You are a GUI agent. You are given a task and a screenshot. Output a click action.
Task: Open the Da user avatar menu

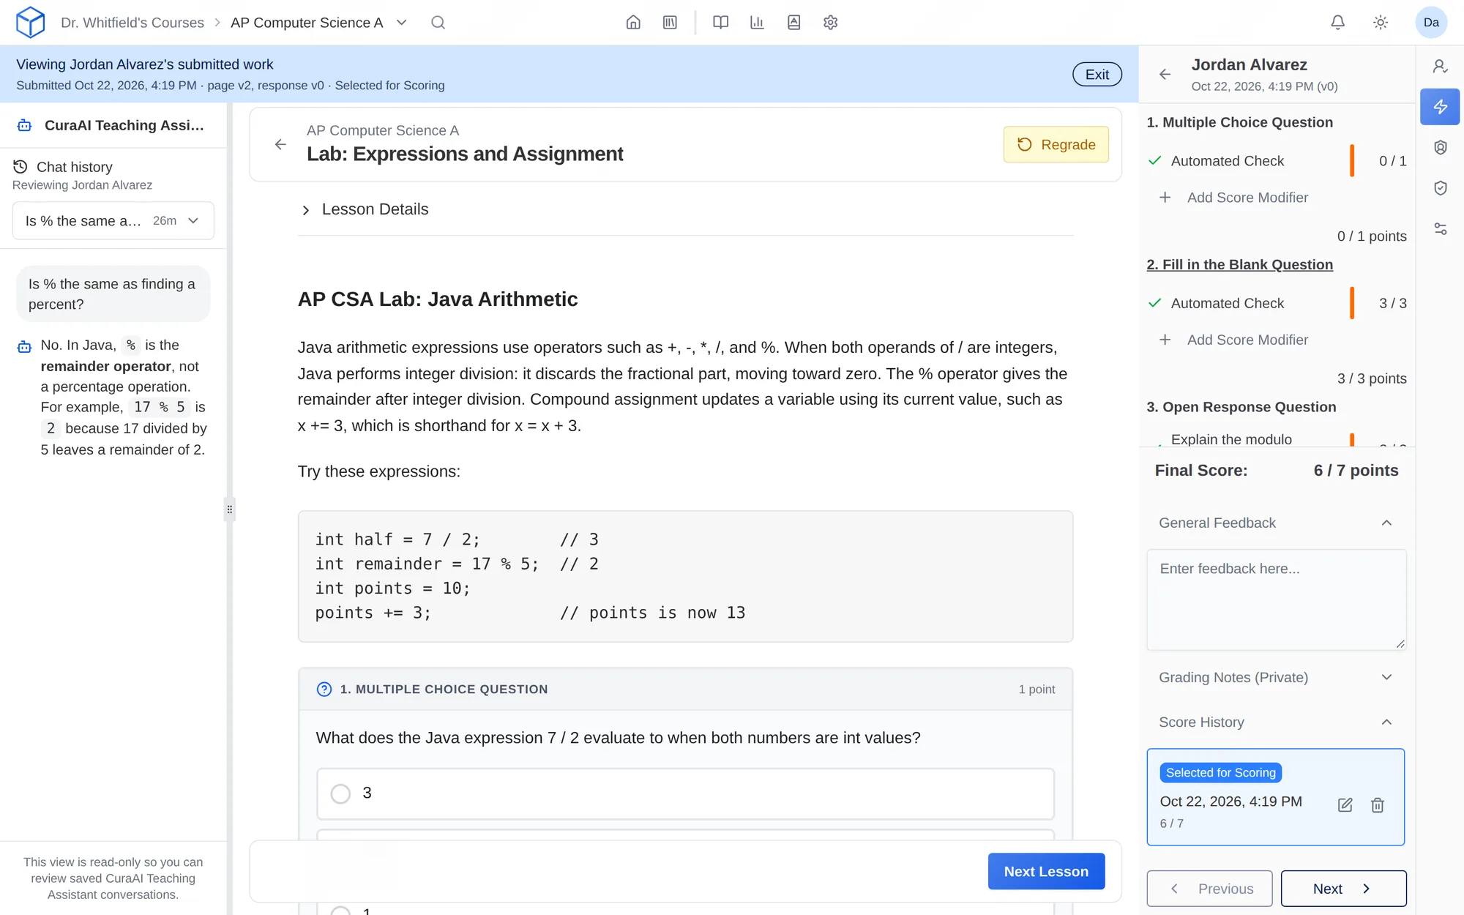click(x=1431, y=23)
